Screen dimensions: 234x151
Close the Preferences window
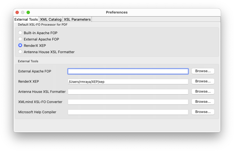17,12
